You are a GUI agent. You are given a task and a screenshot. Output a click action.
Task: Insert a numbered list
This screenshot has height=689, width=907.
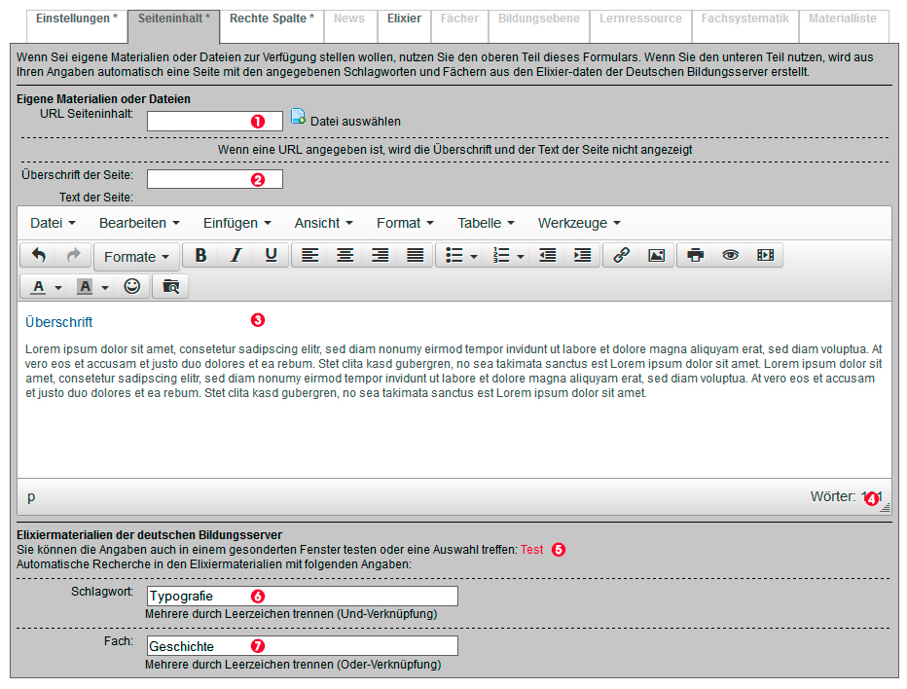501,255
